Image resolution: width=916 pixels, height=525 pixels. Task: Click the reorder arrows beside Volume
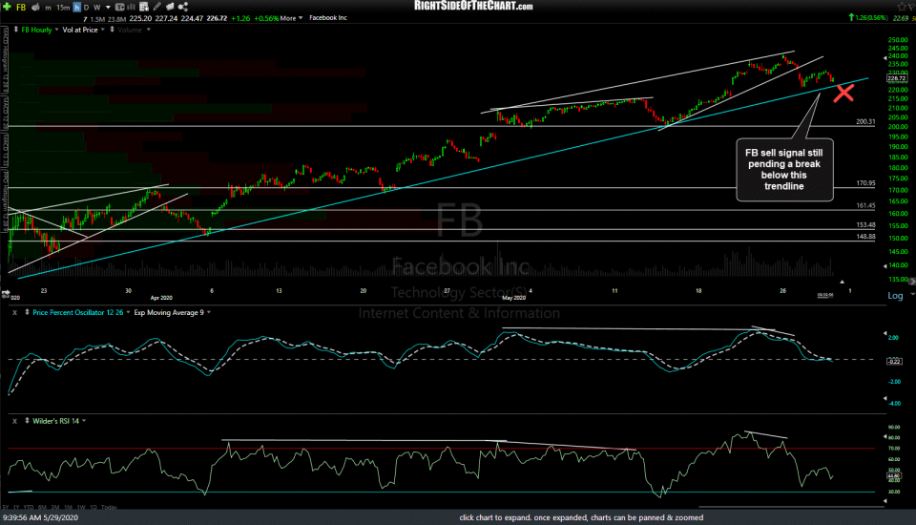[x=113, y=30]
